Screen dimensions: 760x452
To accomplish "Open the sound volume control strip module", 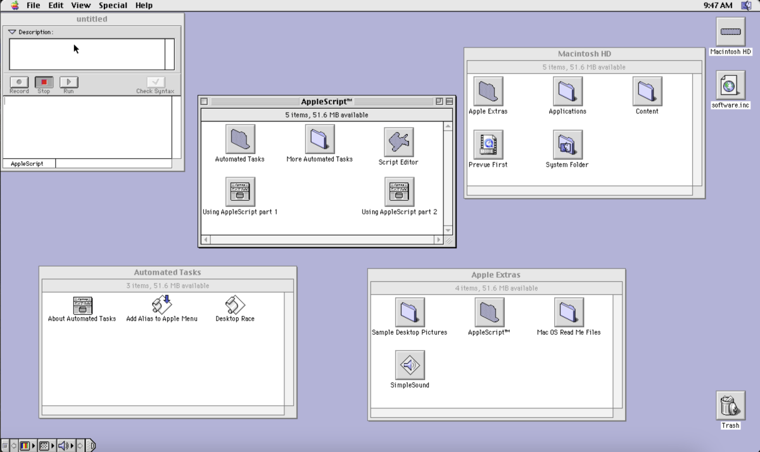I will [x=63, y=446].
